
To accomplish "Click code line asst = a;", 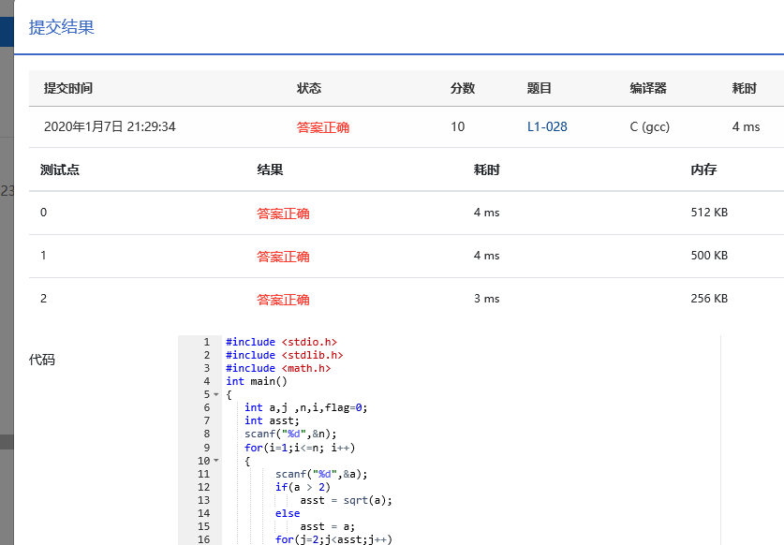I will pyautogui.click(x=328, y=526).
